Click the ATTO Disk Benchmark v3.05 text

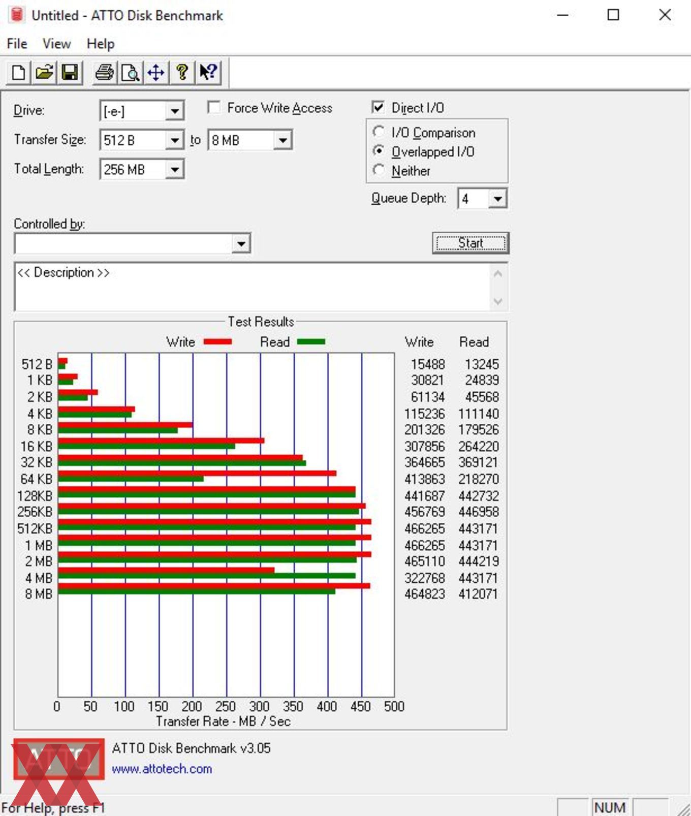coord(191,748)
